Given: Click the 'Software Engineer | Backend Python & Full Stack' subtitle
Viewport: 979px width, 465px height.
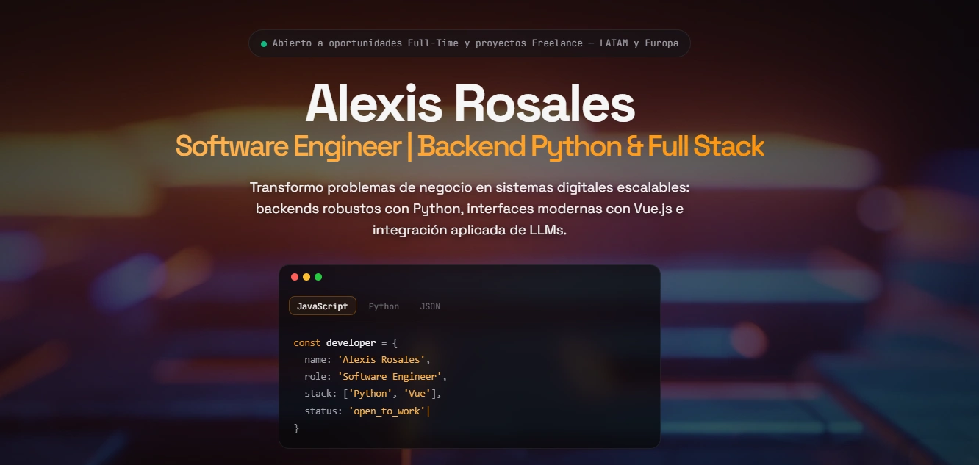Looking at the screenshot, I should (470, 146).
